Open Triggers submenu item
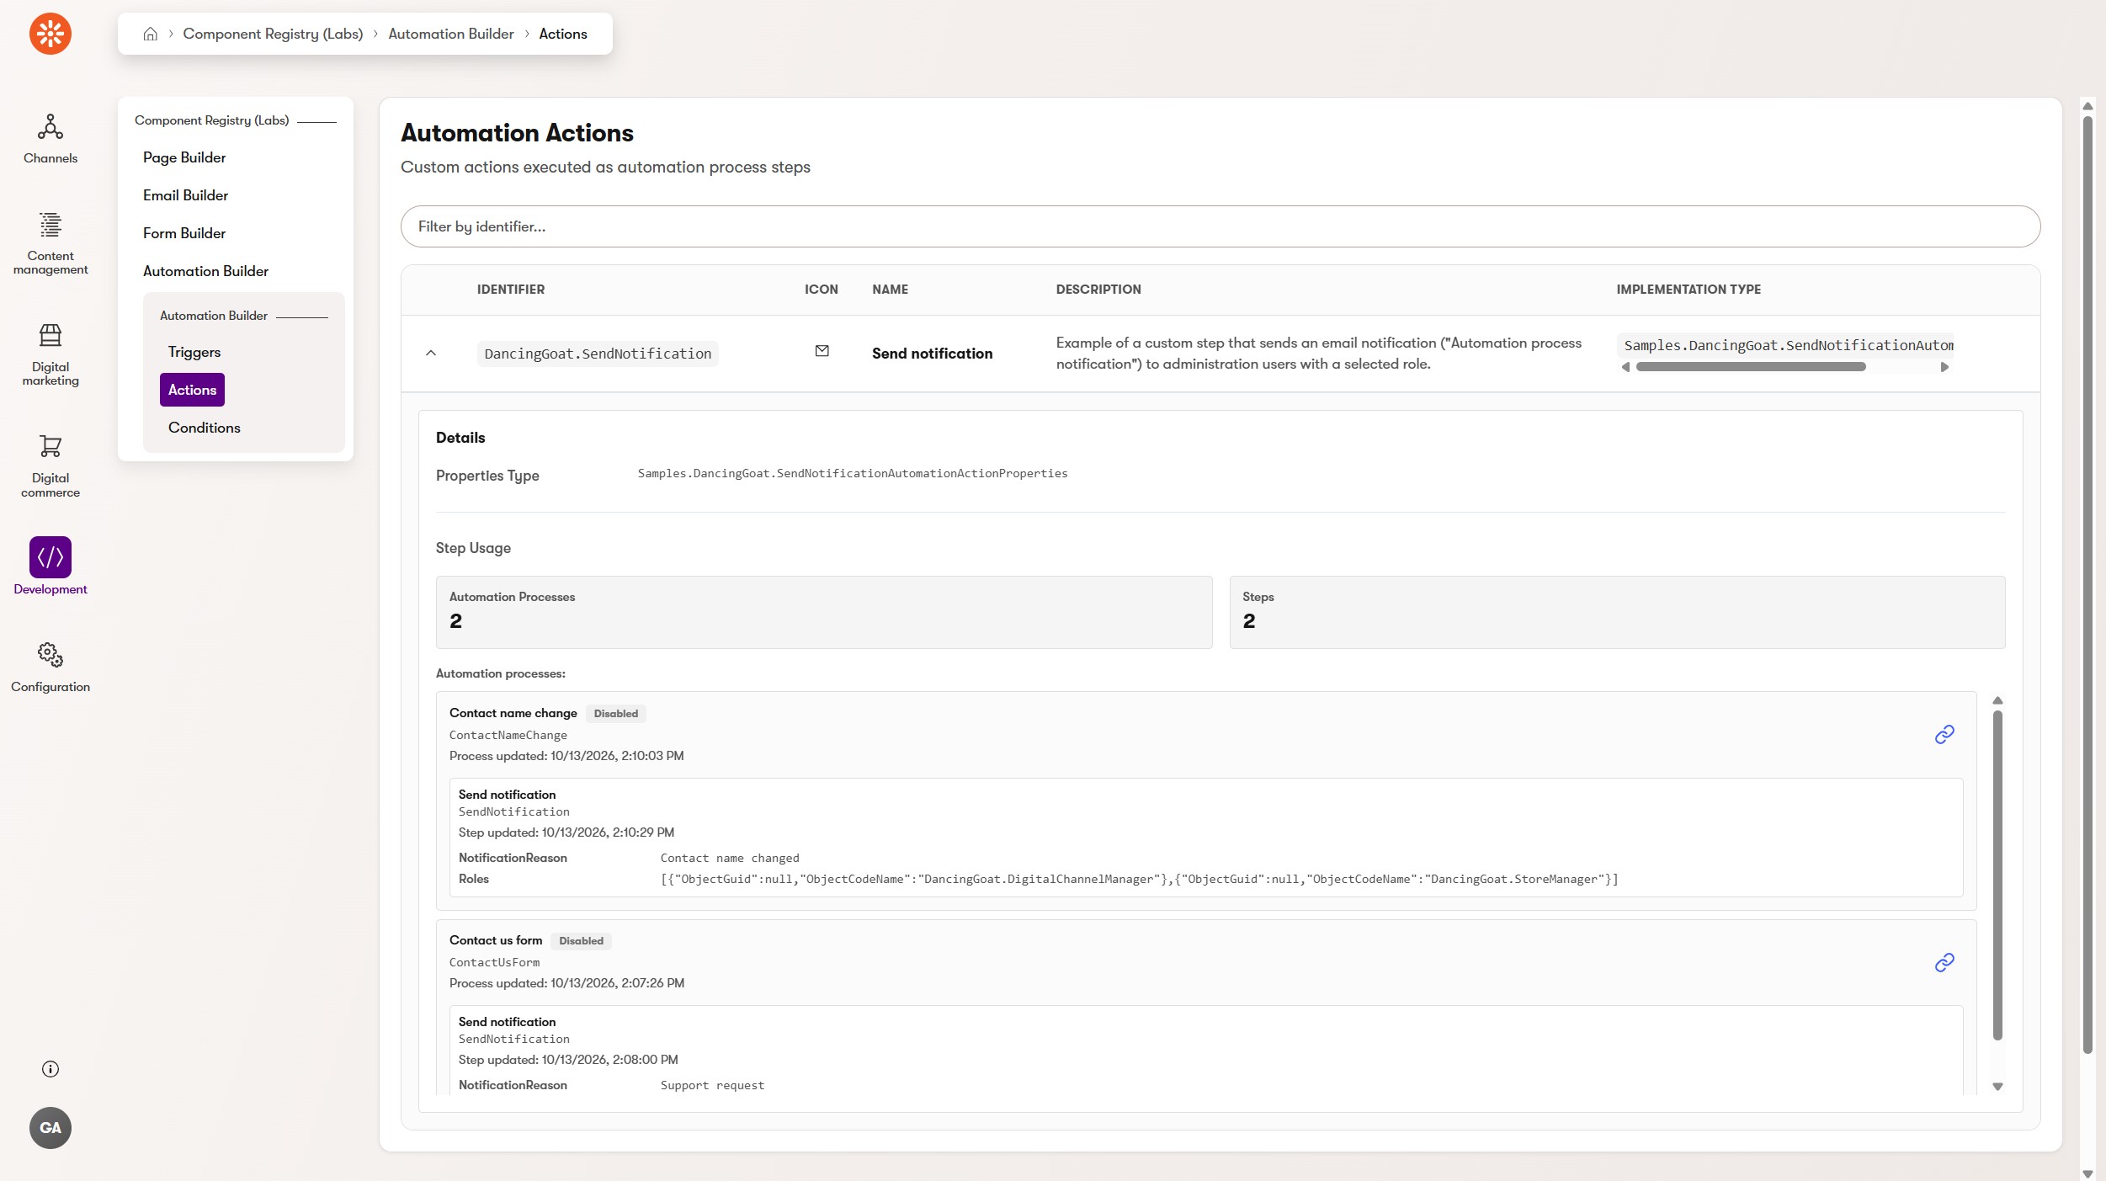 click(194, 352)
